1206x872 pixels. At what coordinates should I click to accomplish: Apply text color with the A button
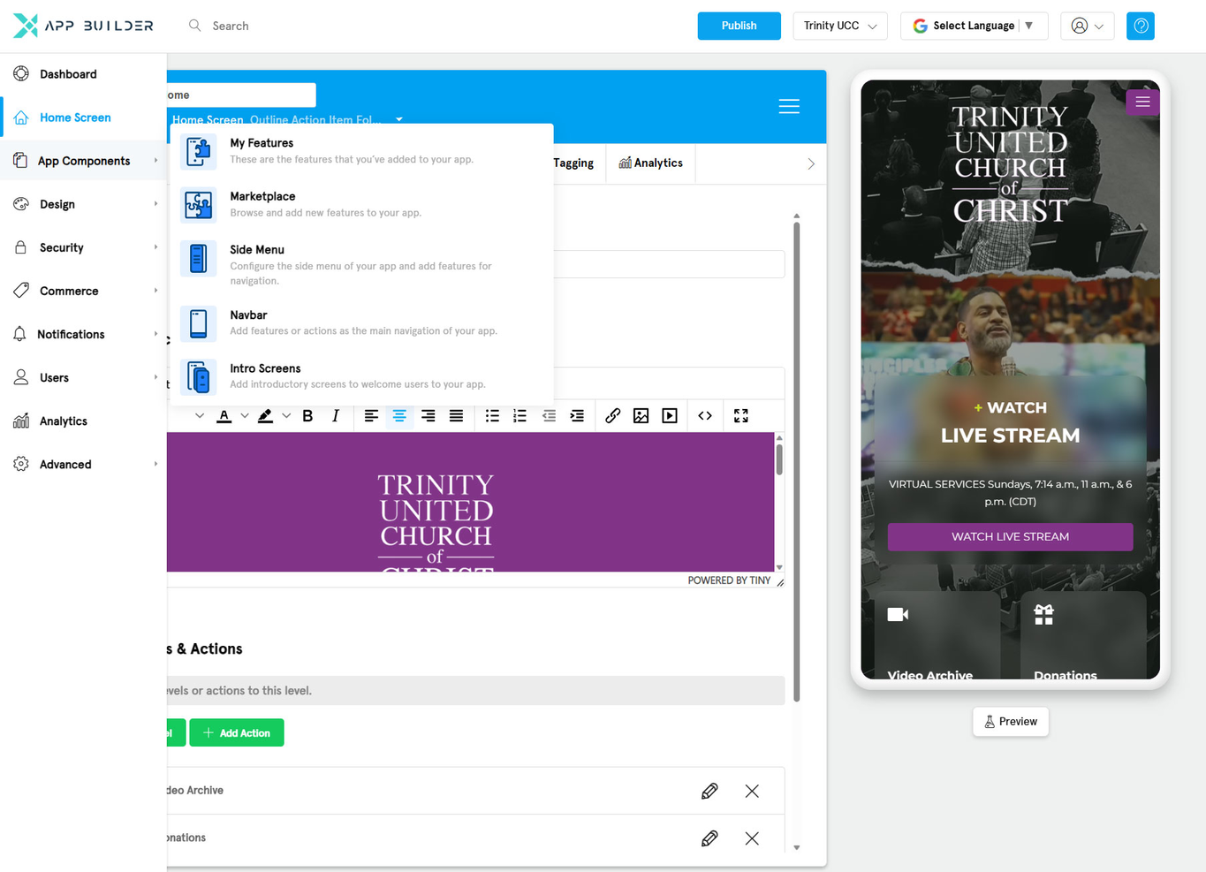(224, 416)
